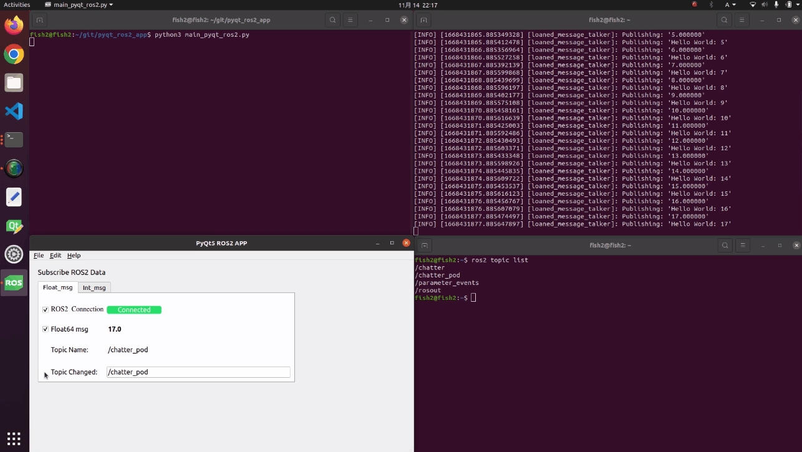Click the 'ros2 topic list' command text
The height and width of the screenshot is (452, 802).
(500, 260)
